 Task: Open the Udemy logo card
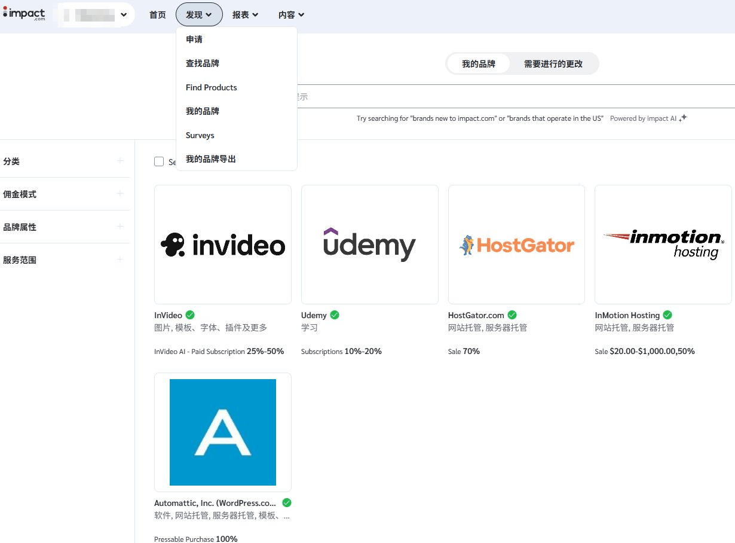click(x=370, y=245)
